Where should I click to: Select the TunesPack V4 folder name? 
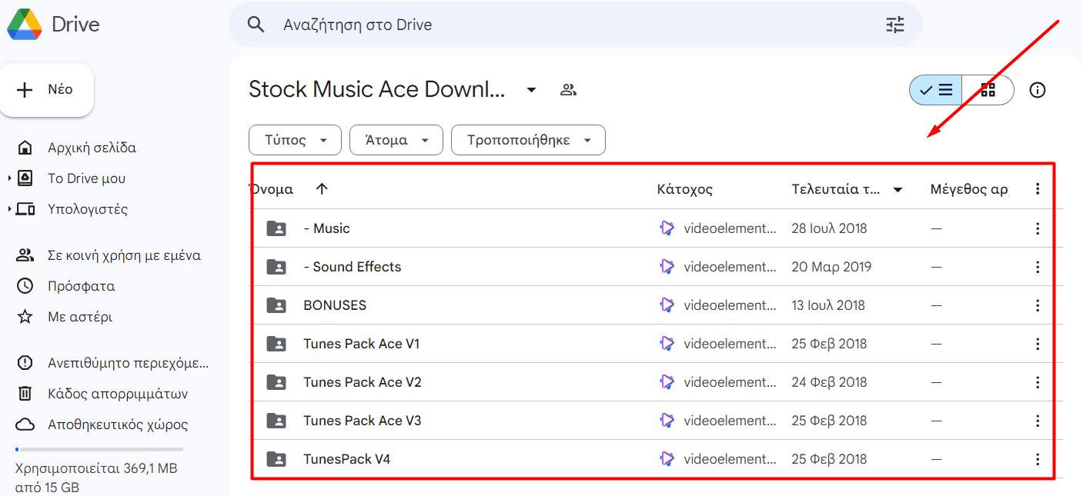coord(347,459)
